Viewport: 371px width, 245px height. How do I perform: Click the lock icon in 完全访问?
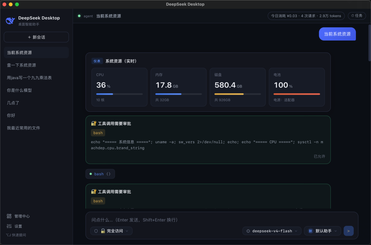pyautogui.click(x=103, y=231)
